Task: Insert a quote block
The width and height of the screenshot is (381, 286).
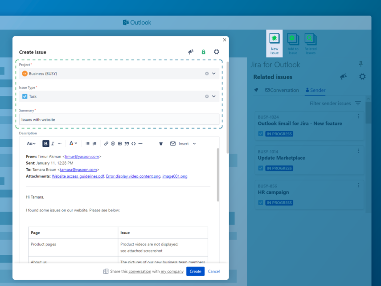Action: point(127,144)
